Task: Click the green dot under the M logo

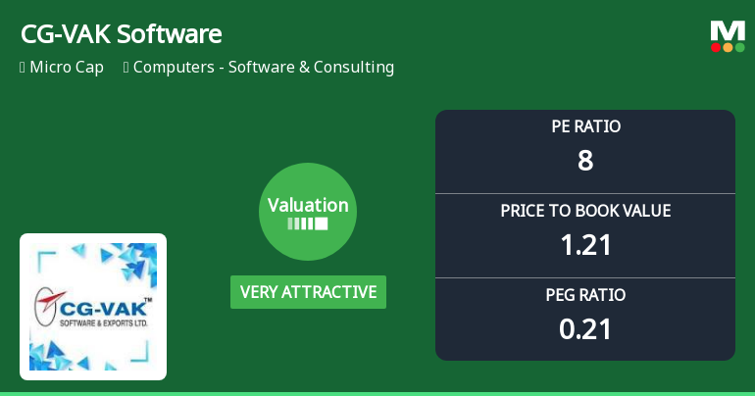Action: click(x=739, y=47)
